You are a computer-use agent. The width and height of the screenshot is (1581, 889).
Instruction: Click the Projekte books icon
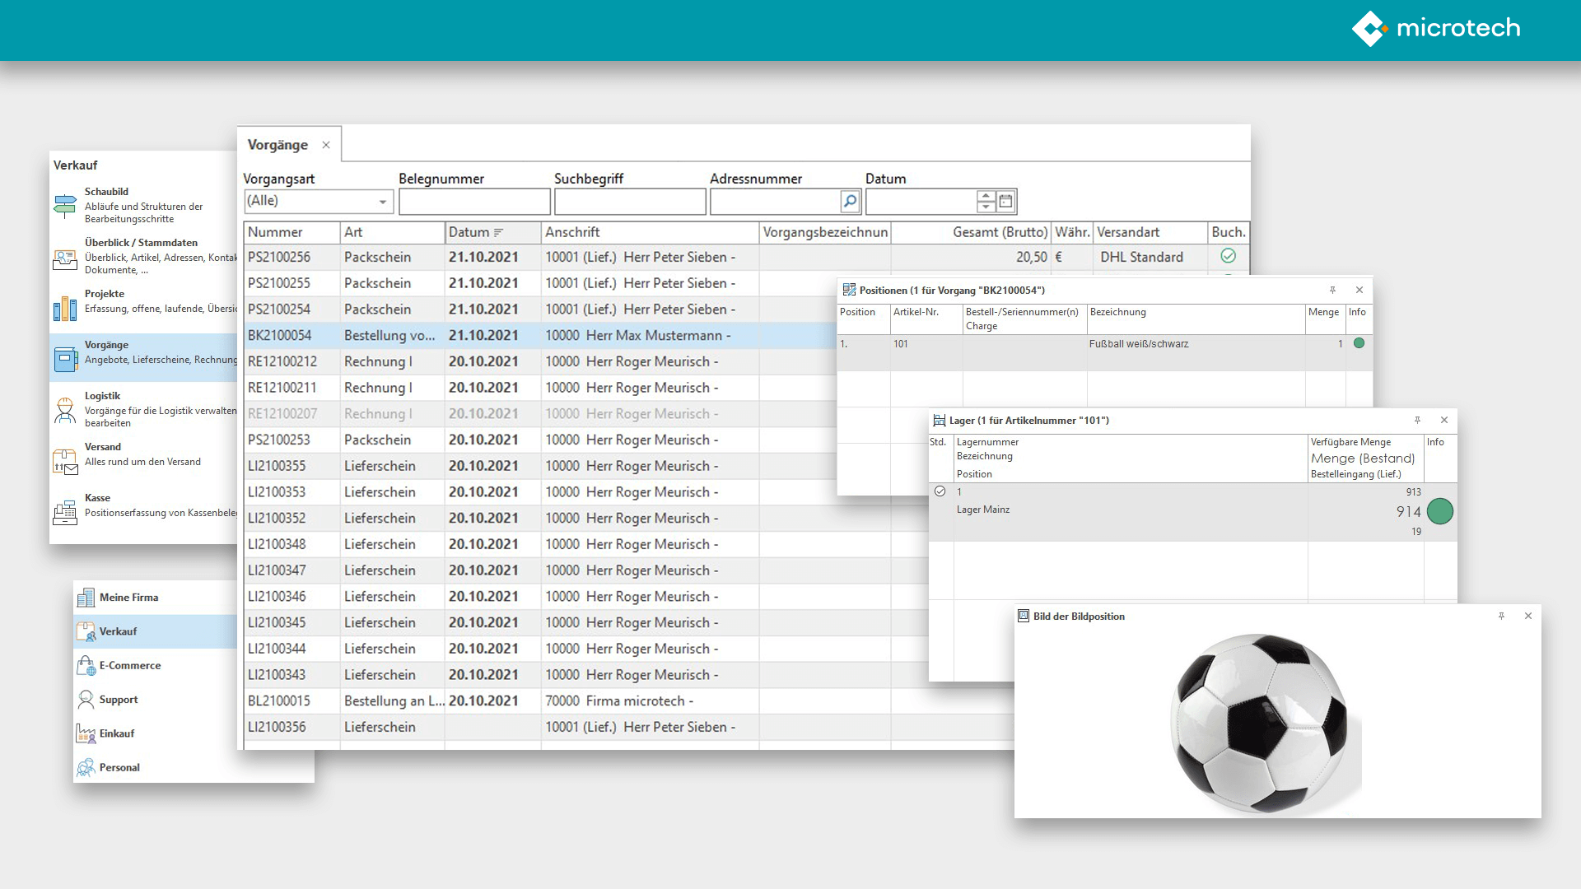[x=65, y=306]
